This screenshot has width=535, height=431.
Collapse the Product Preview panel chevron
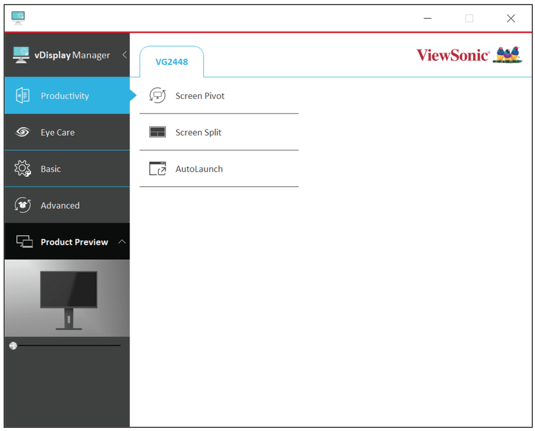coord(122,242)
